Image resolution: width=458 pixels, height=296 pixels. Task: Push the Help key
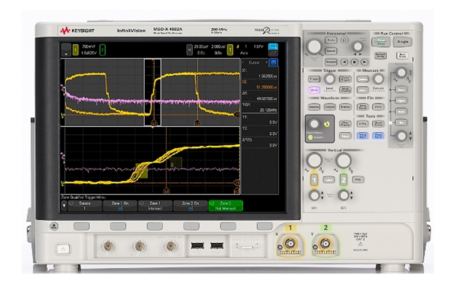358,180
